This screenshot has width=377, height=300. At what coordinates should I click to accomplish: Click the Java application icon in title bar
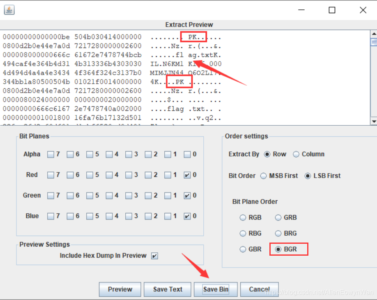pos(9,10)
